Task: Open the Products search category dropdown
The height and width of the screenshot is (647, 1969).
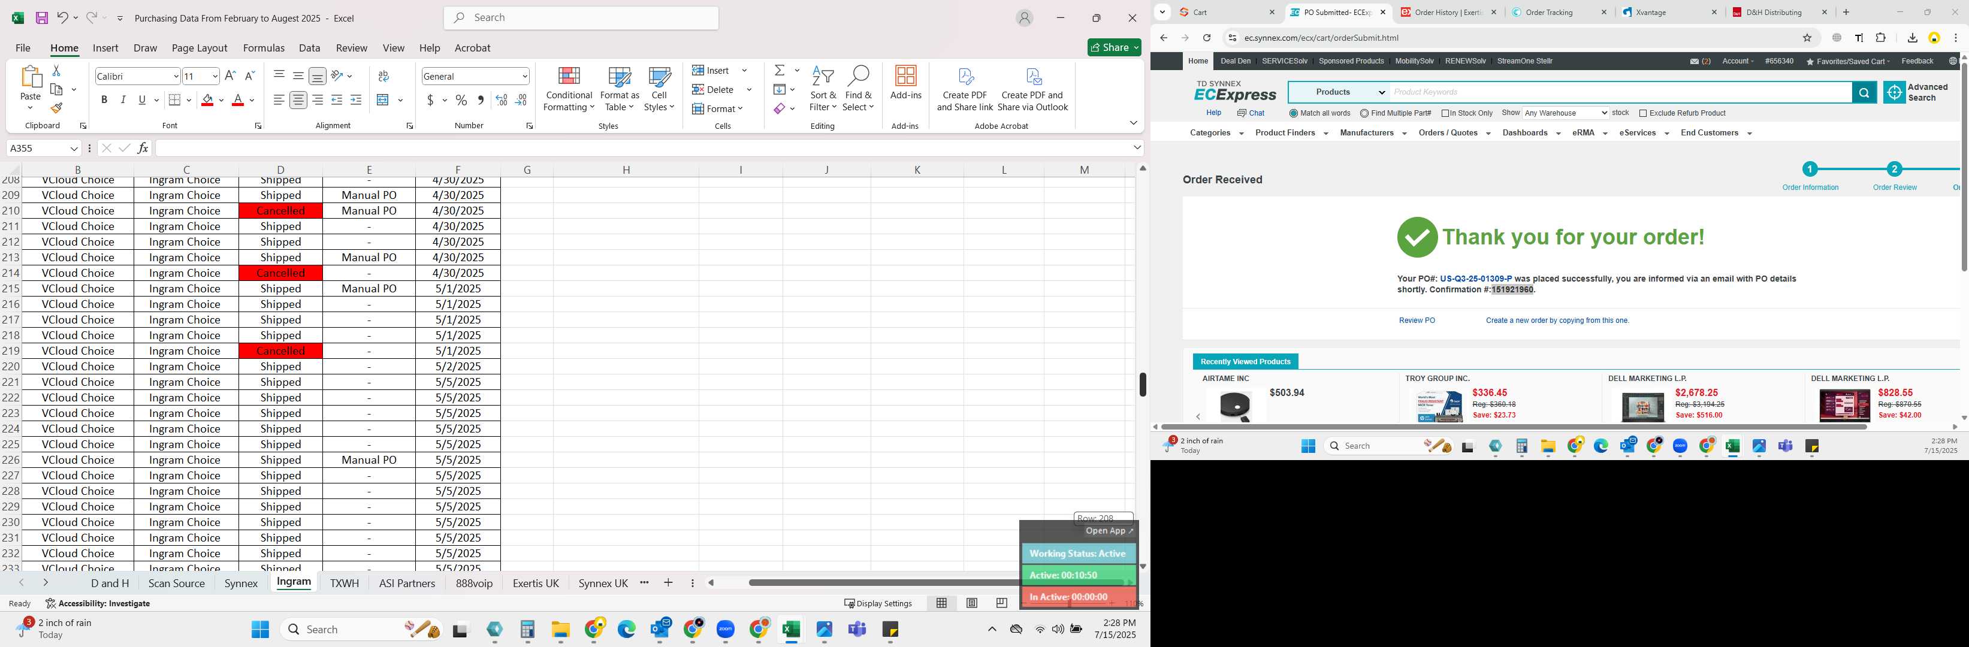Action: [1339, 92]
